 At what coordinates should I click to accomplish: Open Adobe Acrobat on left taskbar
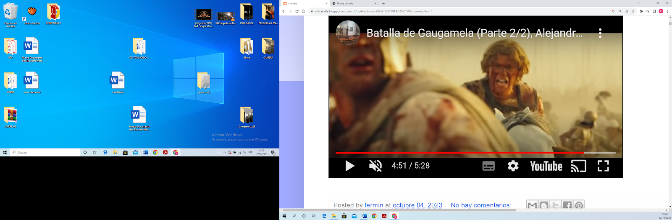click(x=165, y=153)
